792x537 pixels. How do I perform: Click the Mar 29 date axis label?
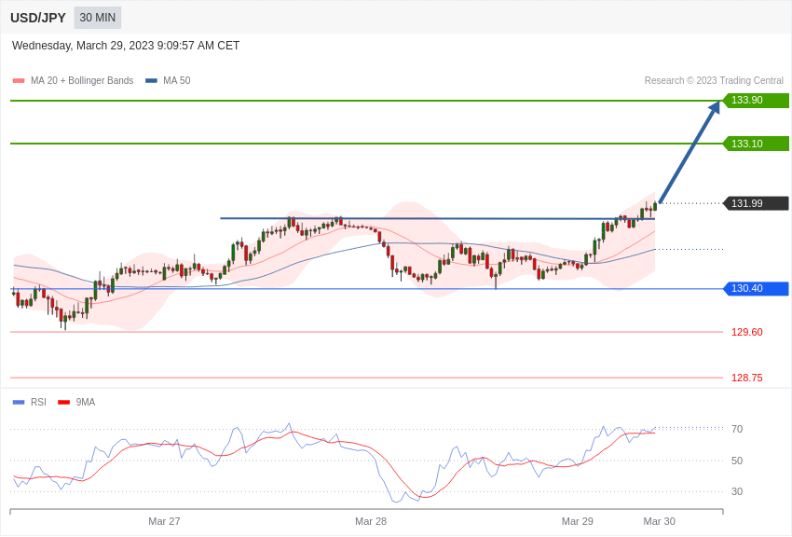click(x=578, y=521)
